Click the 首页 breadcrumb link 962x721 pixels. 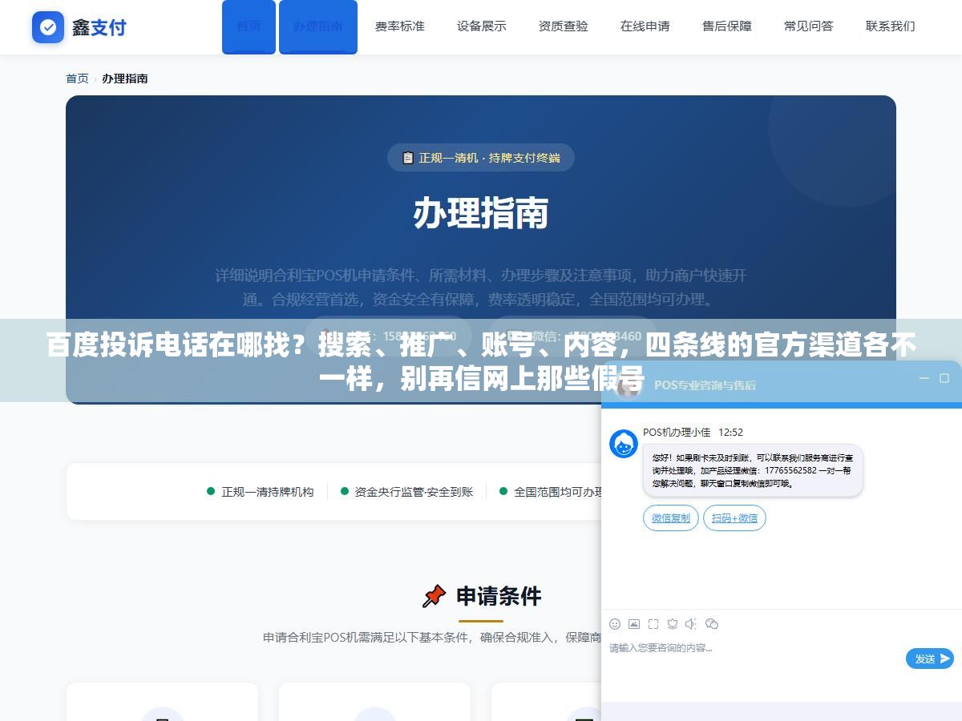[77, 79]
